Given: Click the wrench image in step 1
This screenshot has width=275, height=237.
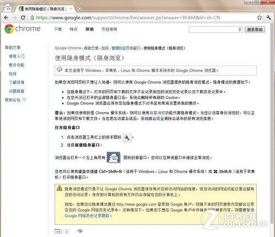Looking at the screenshot, I should coord(127,137).
